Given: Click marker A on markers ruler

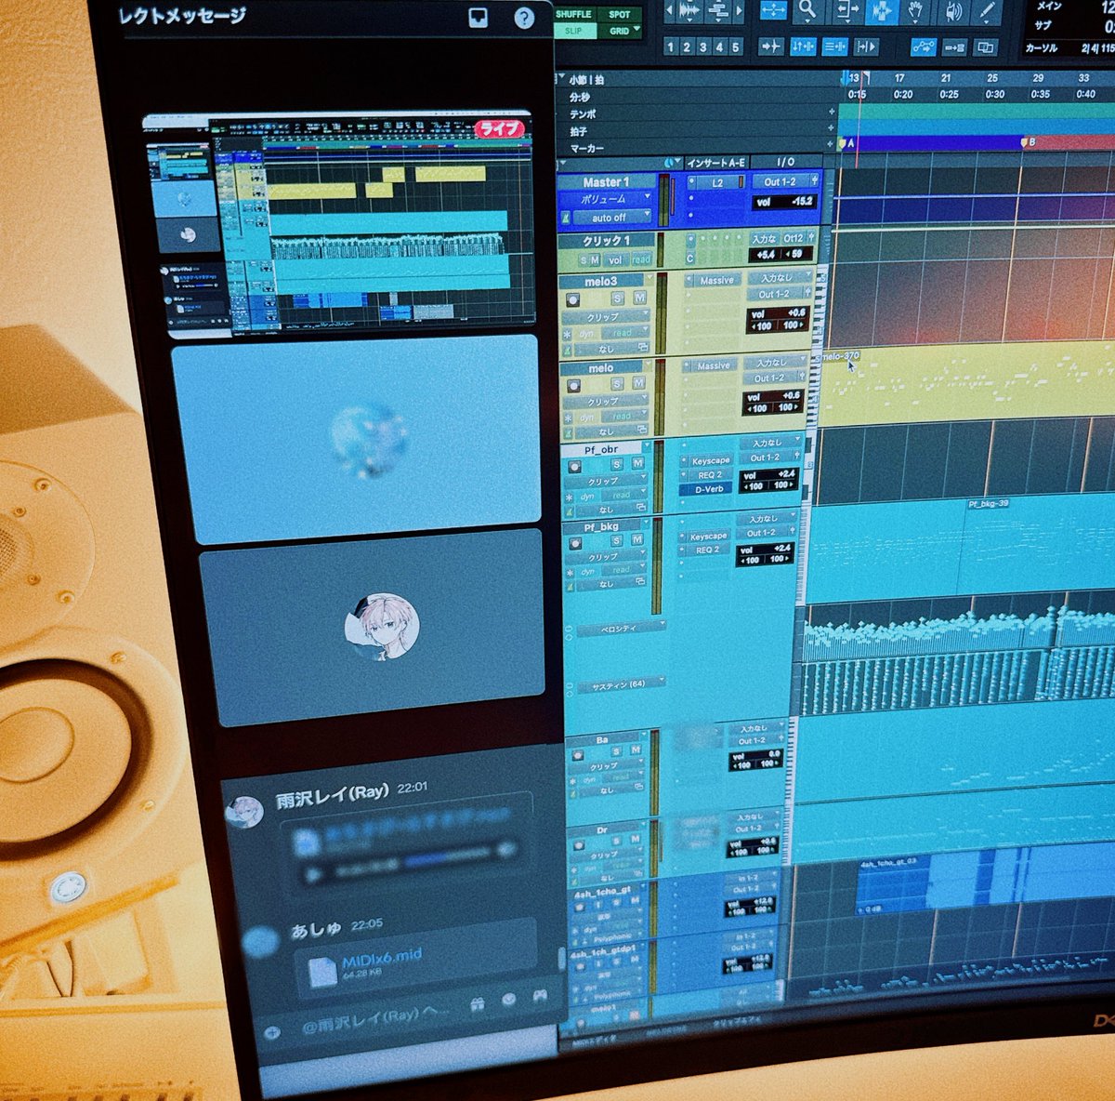Looking at the screenshot, I should (846, 143).
